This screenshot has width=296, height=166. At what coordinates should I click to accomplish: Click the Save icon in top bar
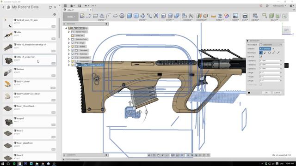click(80, 6)
